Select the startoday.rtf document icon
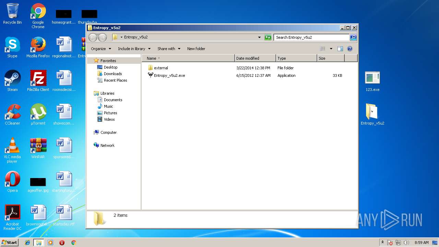The width and height of the screenshot is (439, 247). click(64, 215)
